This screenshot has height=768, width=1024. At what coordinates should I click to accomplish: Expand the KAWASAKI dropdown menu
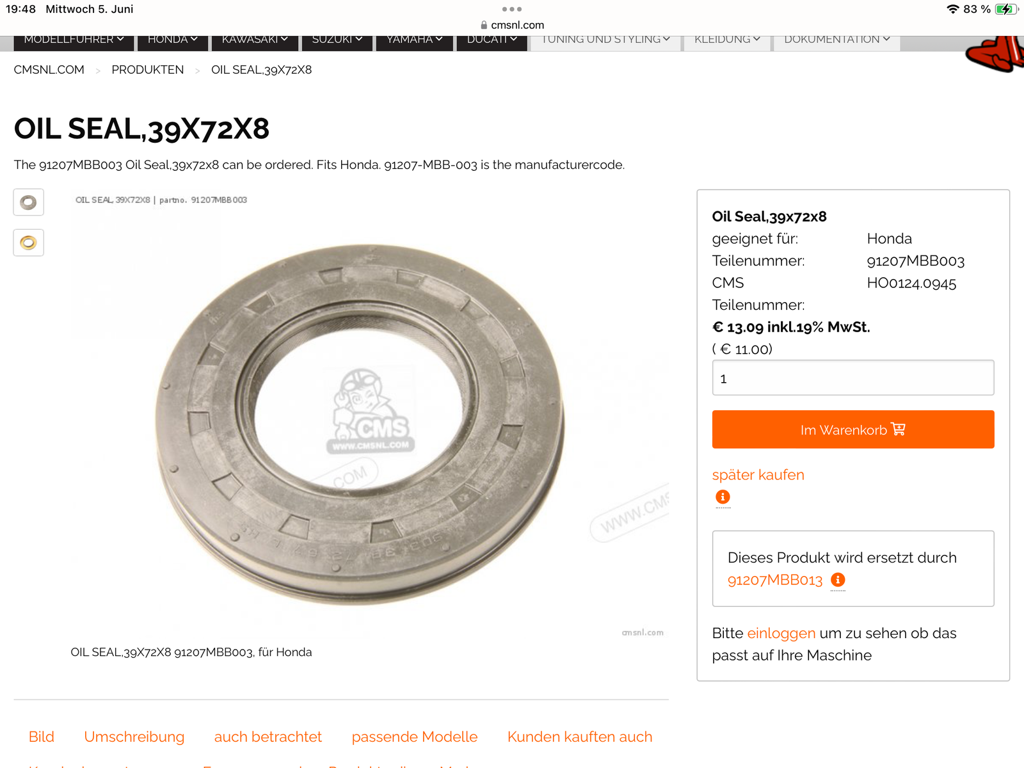pos(255,40)
